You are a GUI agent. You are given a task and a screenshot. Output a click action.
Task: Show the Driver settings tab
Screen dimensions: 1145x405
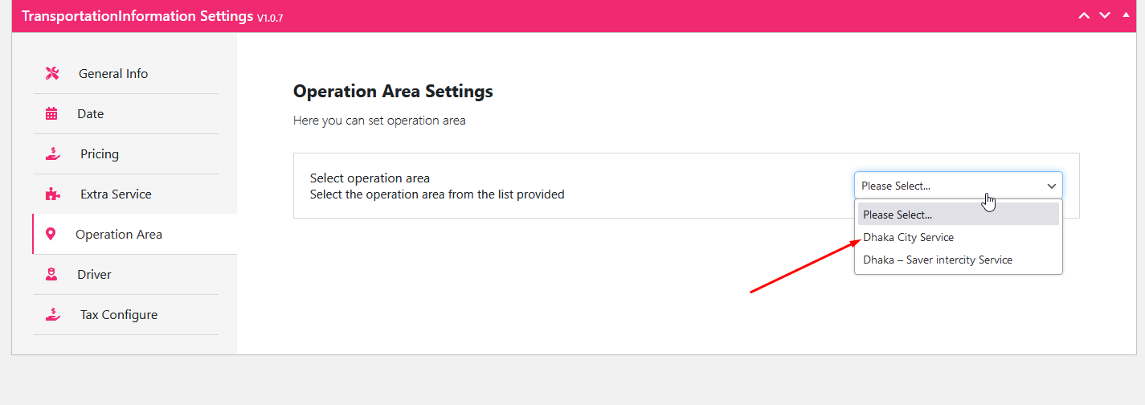click(94, 275)
